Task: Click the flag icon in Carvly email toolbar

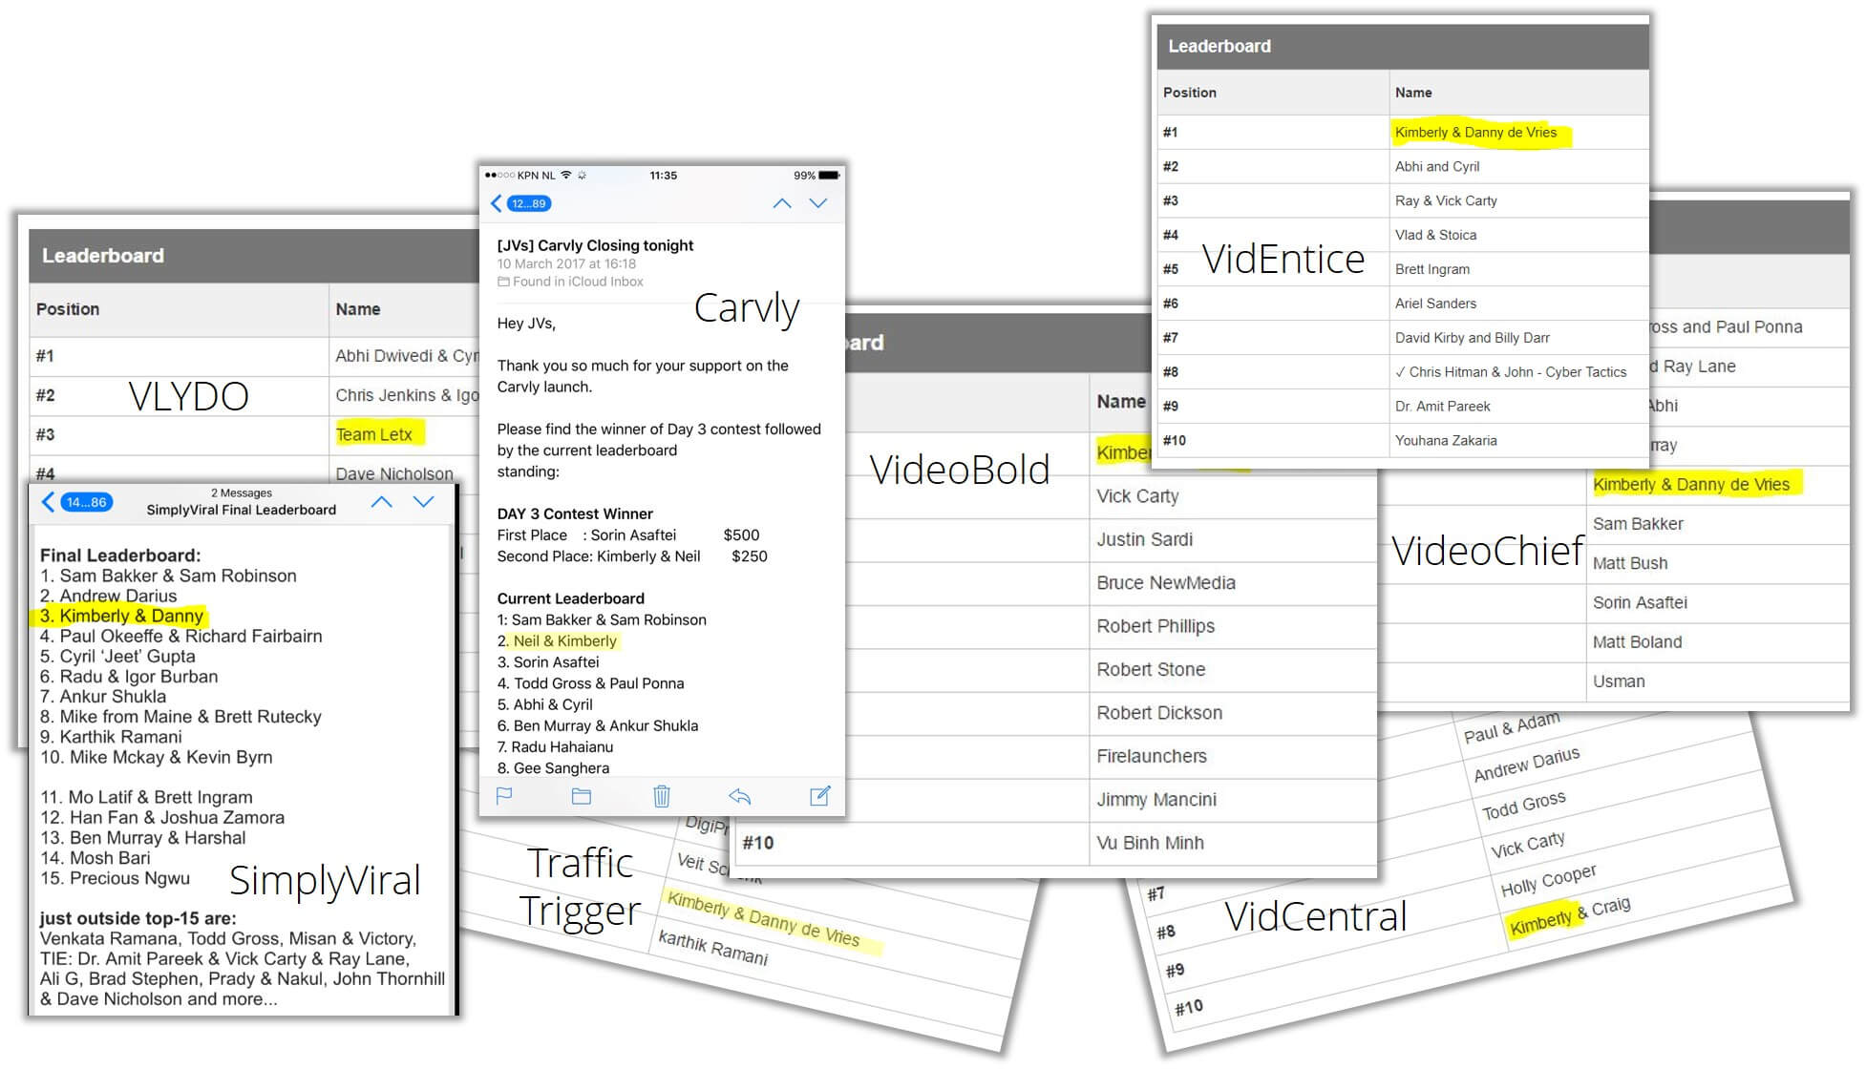Action: pyautogui.click(x=505, y=796)
